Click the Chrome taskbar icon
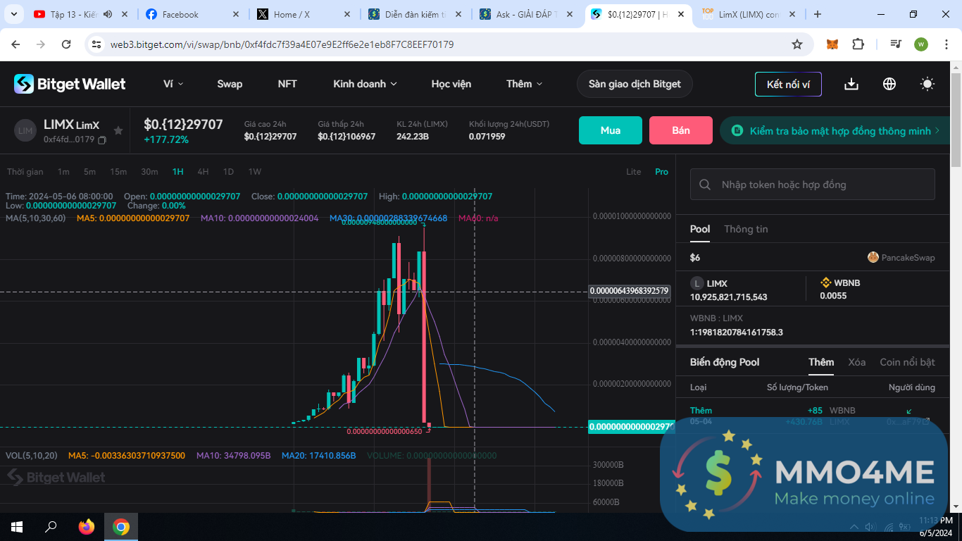The width and height of the screenshot is (962, 541). tap(121, 527)
